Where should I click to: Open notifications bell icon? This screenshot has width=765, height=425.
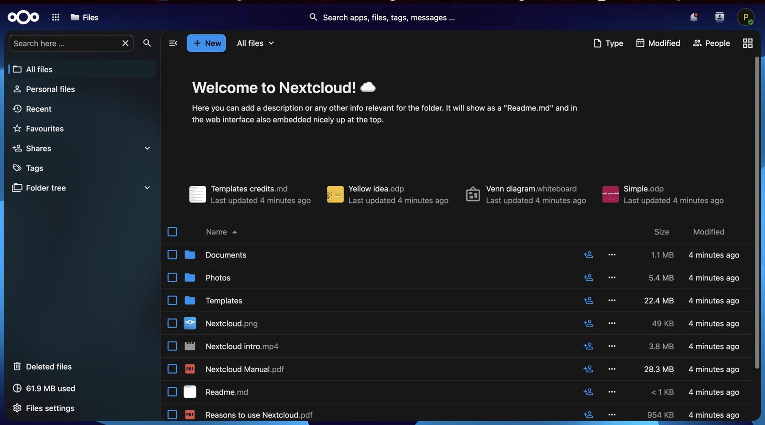tap(693, 17)
